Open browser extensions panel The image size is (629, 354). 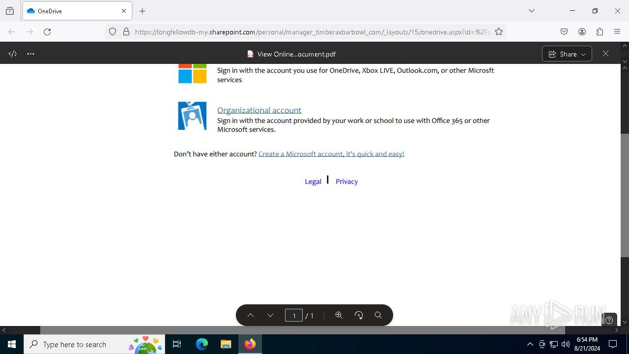(x=600, y=31)
